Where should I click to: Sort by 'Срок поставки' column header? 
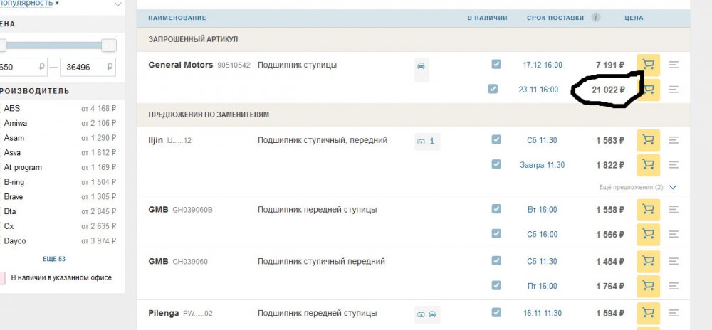click(x=555, y=17)
